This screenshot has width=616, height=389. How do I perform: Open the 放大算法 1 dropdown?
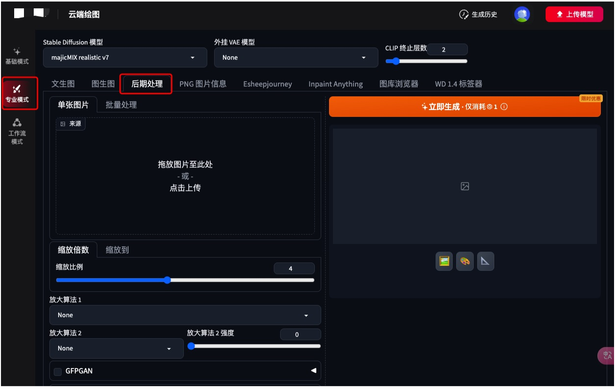coord(185,315)
